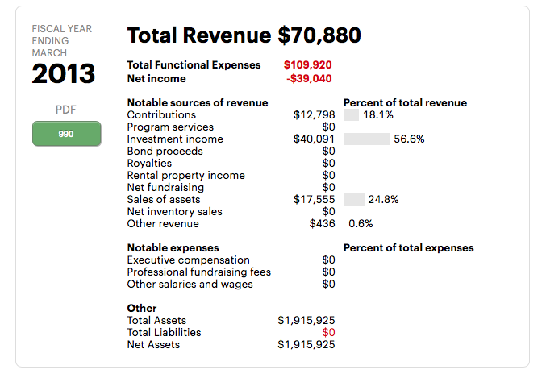Viewport: 546px width, 378px height.
Task: Open the green 990 PDF button
Action: point(66,134)
